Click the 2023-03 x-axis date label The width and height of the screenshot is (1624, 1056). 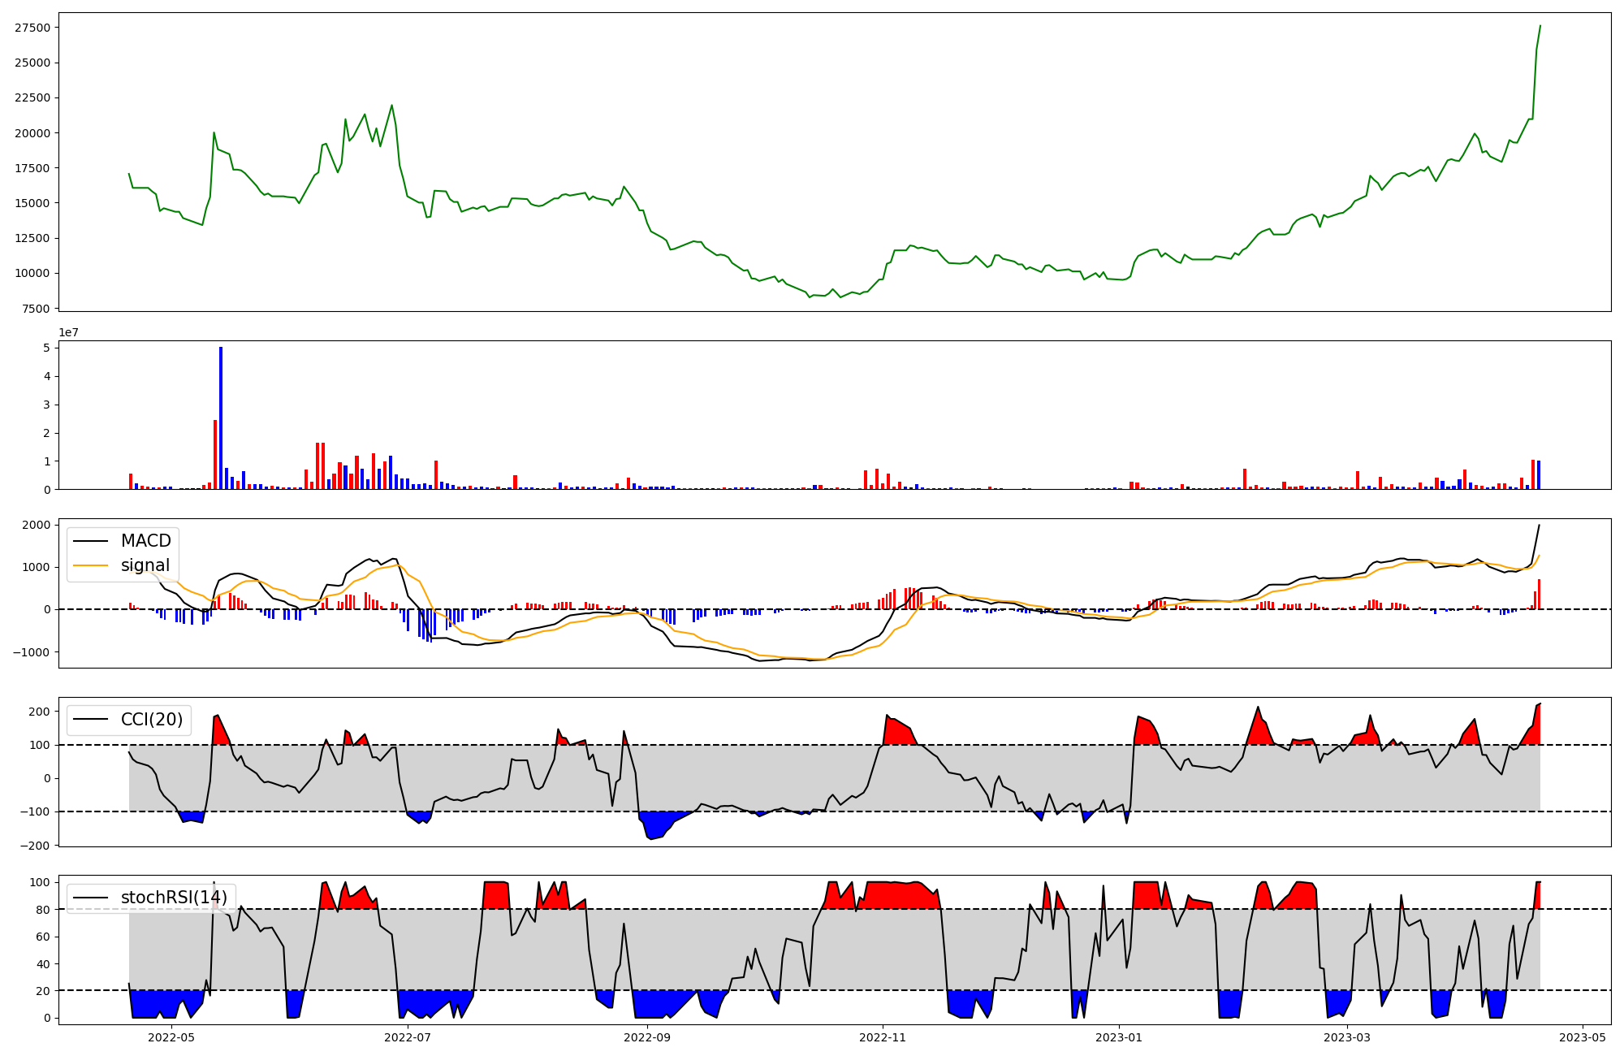[1347, 1037]
